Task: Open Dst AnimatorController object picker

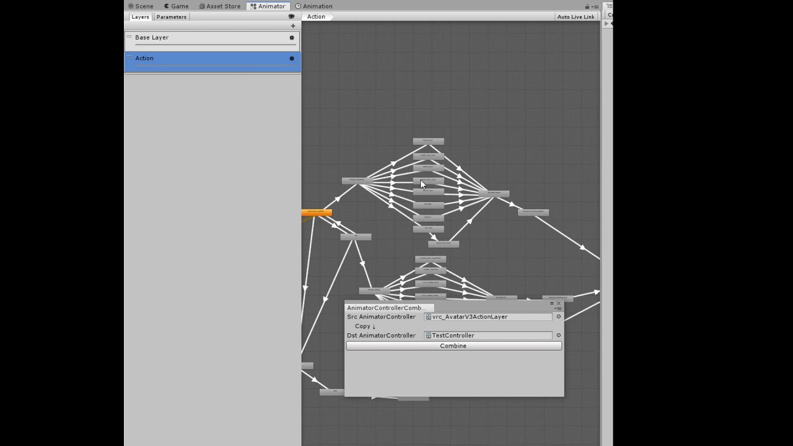Action: coord(558,335)
